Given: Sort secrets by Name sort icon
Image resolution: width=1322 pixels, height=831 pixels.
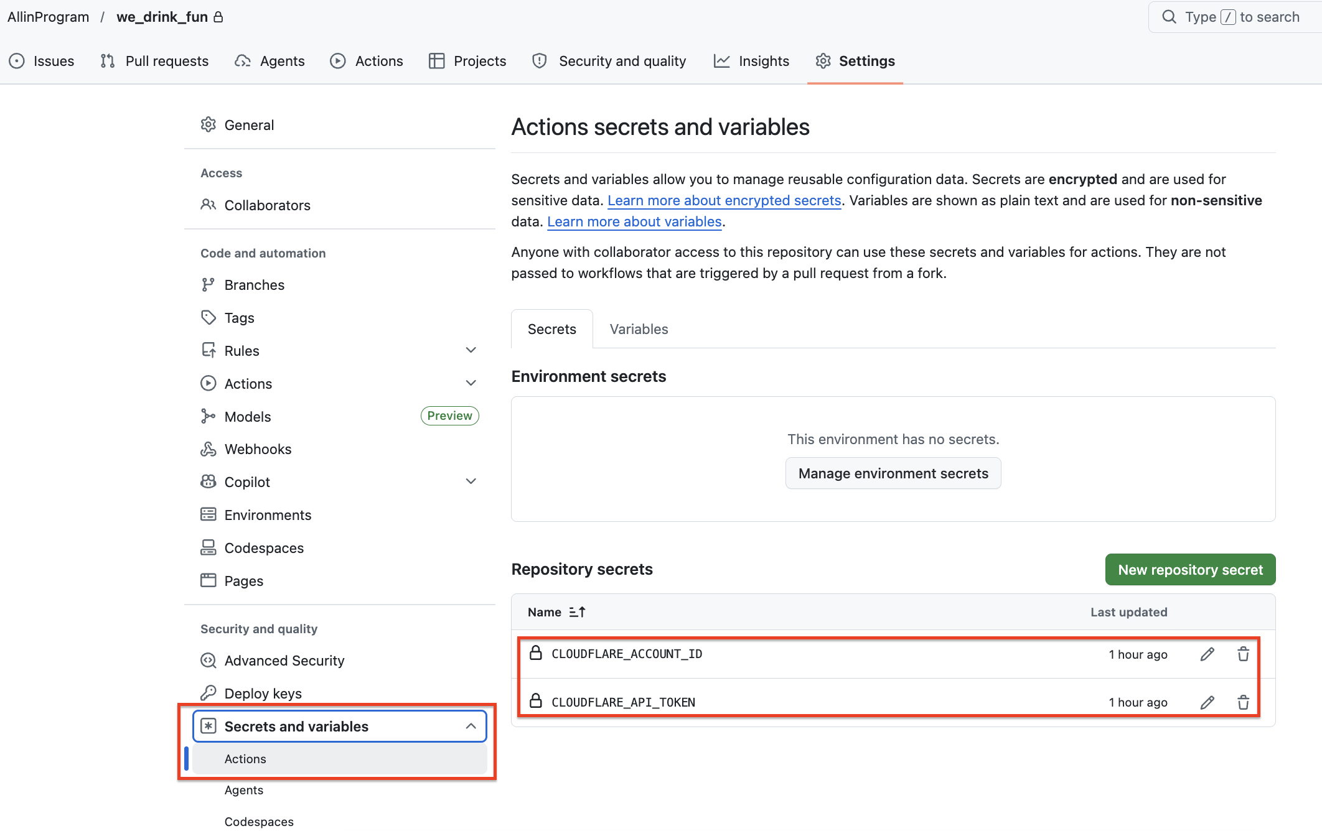Looking at the screenshot, I should coord(577,612).
